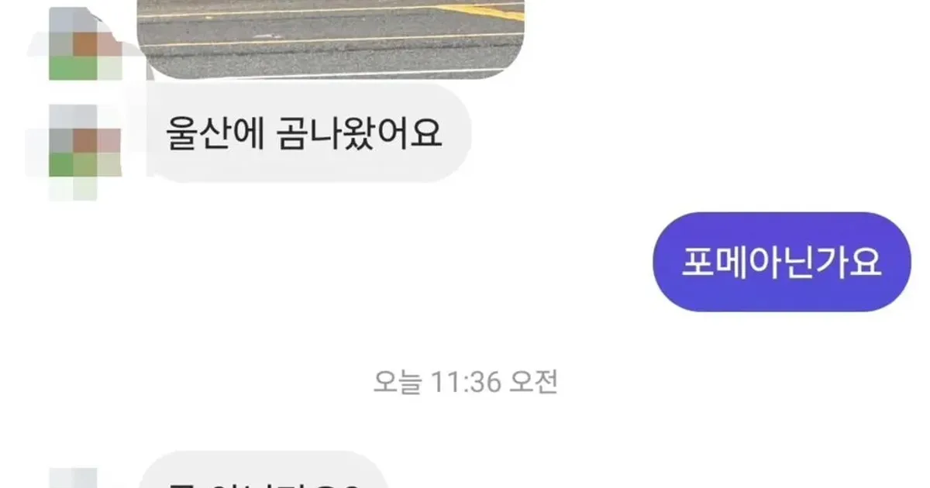
Task: Click the character 요 ending the purple bubble
Action: click(x=865, y=262)
